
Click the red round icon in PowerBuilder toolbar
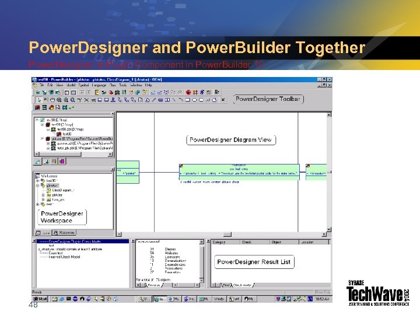pyautogui.click(x=188, y=92)
